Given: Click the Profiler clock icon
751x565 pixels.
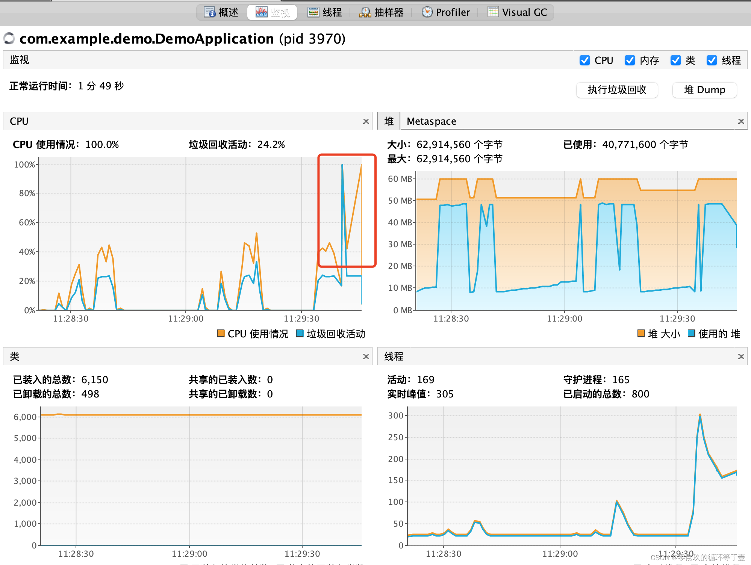Looking at the screenshot, I should (427, 12).
